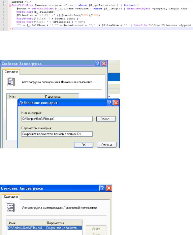This screenshot has width=193, height=235.
Task: Open help in Добавление сценария title bar
Action: click(110, 103)
